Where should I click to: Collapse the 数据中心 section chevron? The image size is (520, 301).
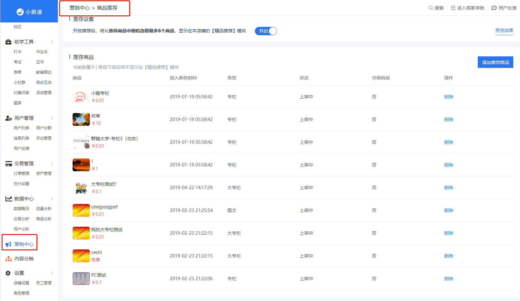(52, 199)
